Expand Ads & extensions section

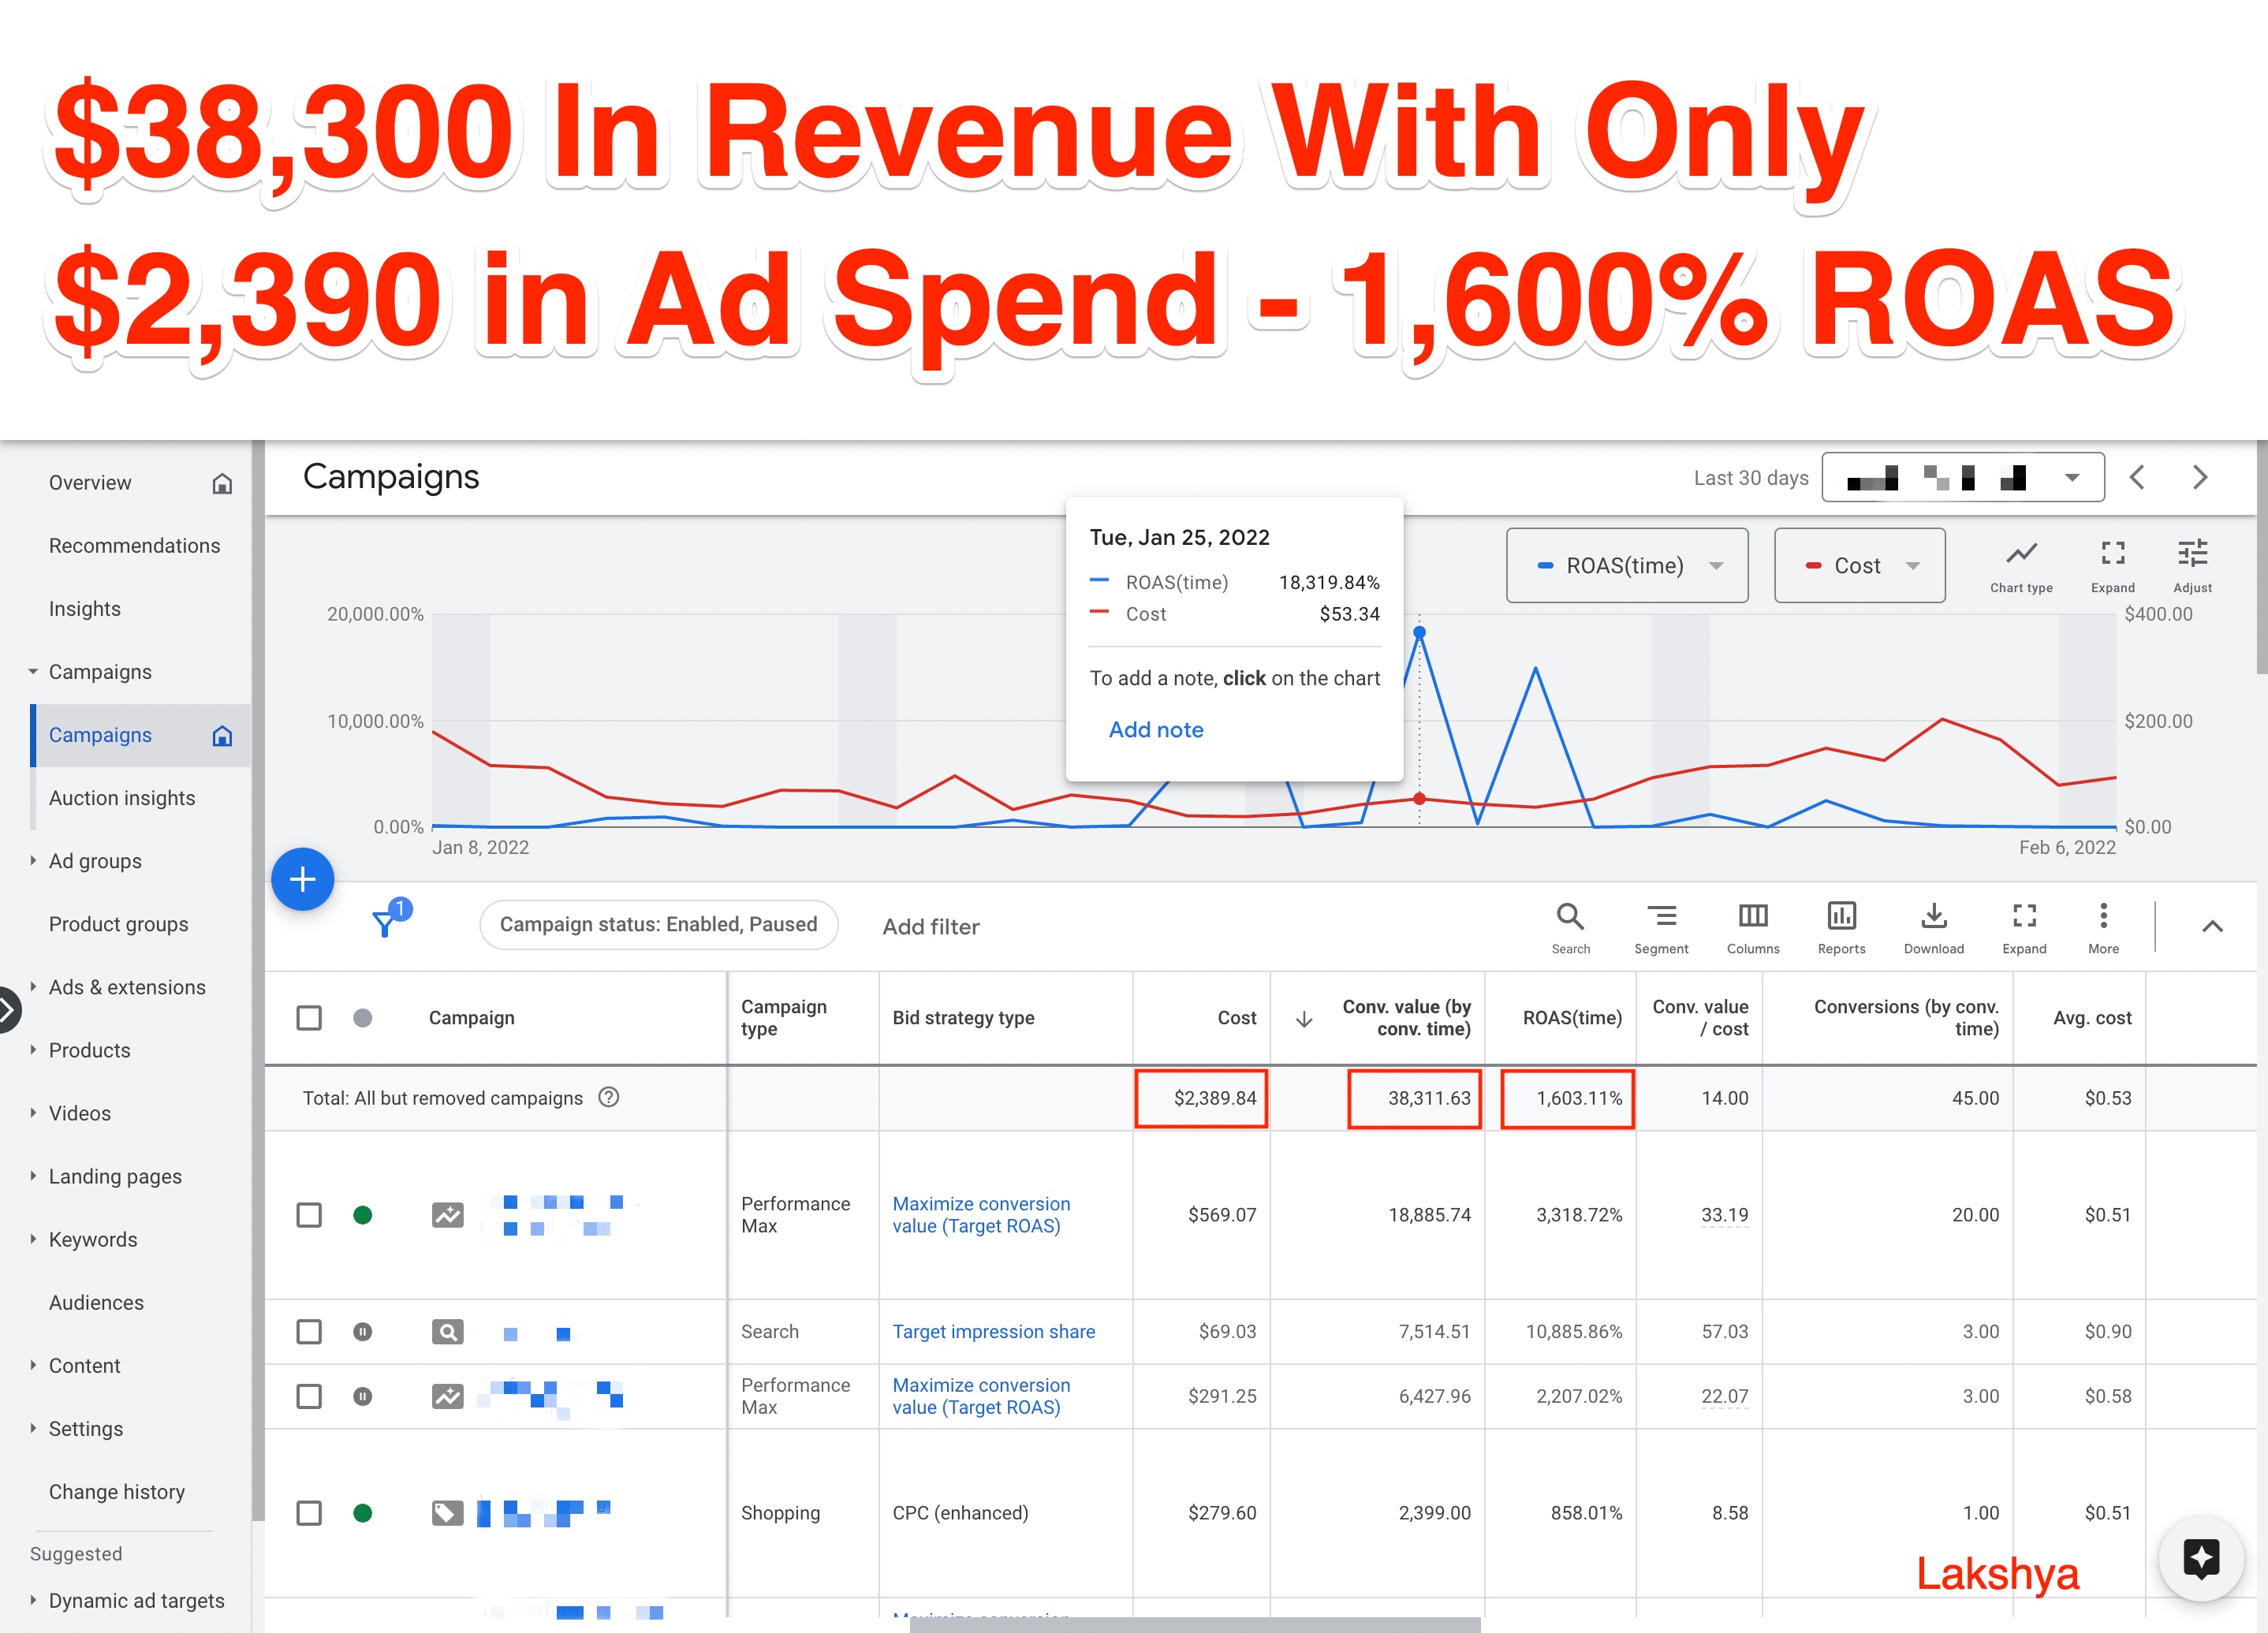33,987
